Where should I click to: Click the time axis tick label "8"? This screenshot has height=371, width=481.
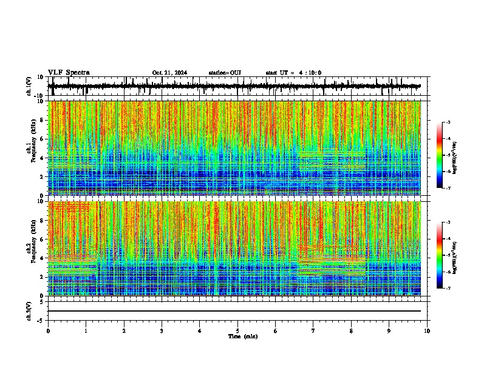[351, 331]
